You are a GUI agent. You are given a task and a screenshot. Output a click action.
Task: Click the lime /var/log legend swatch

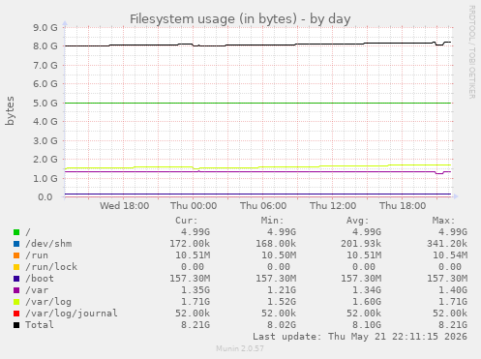16,302
